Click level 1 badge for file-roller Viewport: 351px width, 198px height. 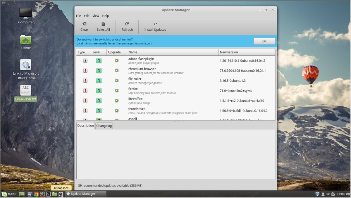tap(99, 81)
